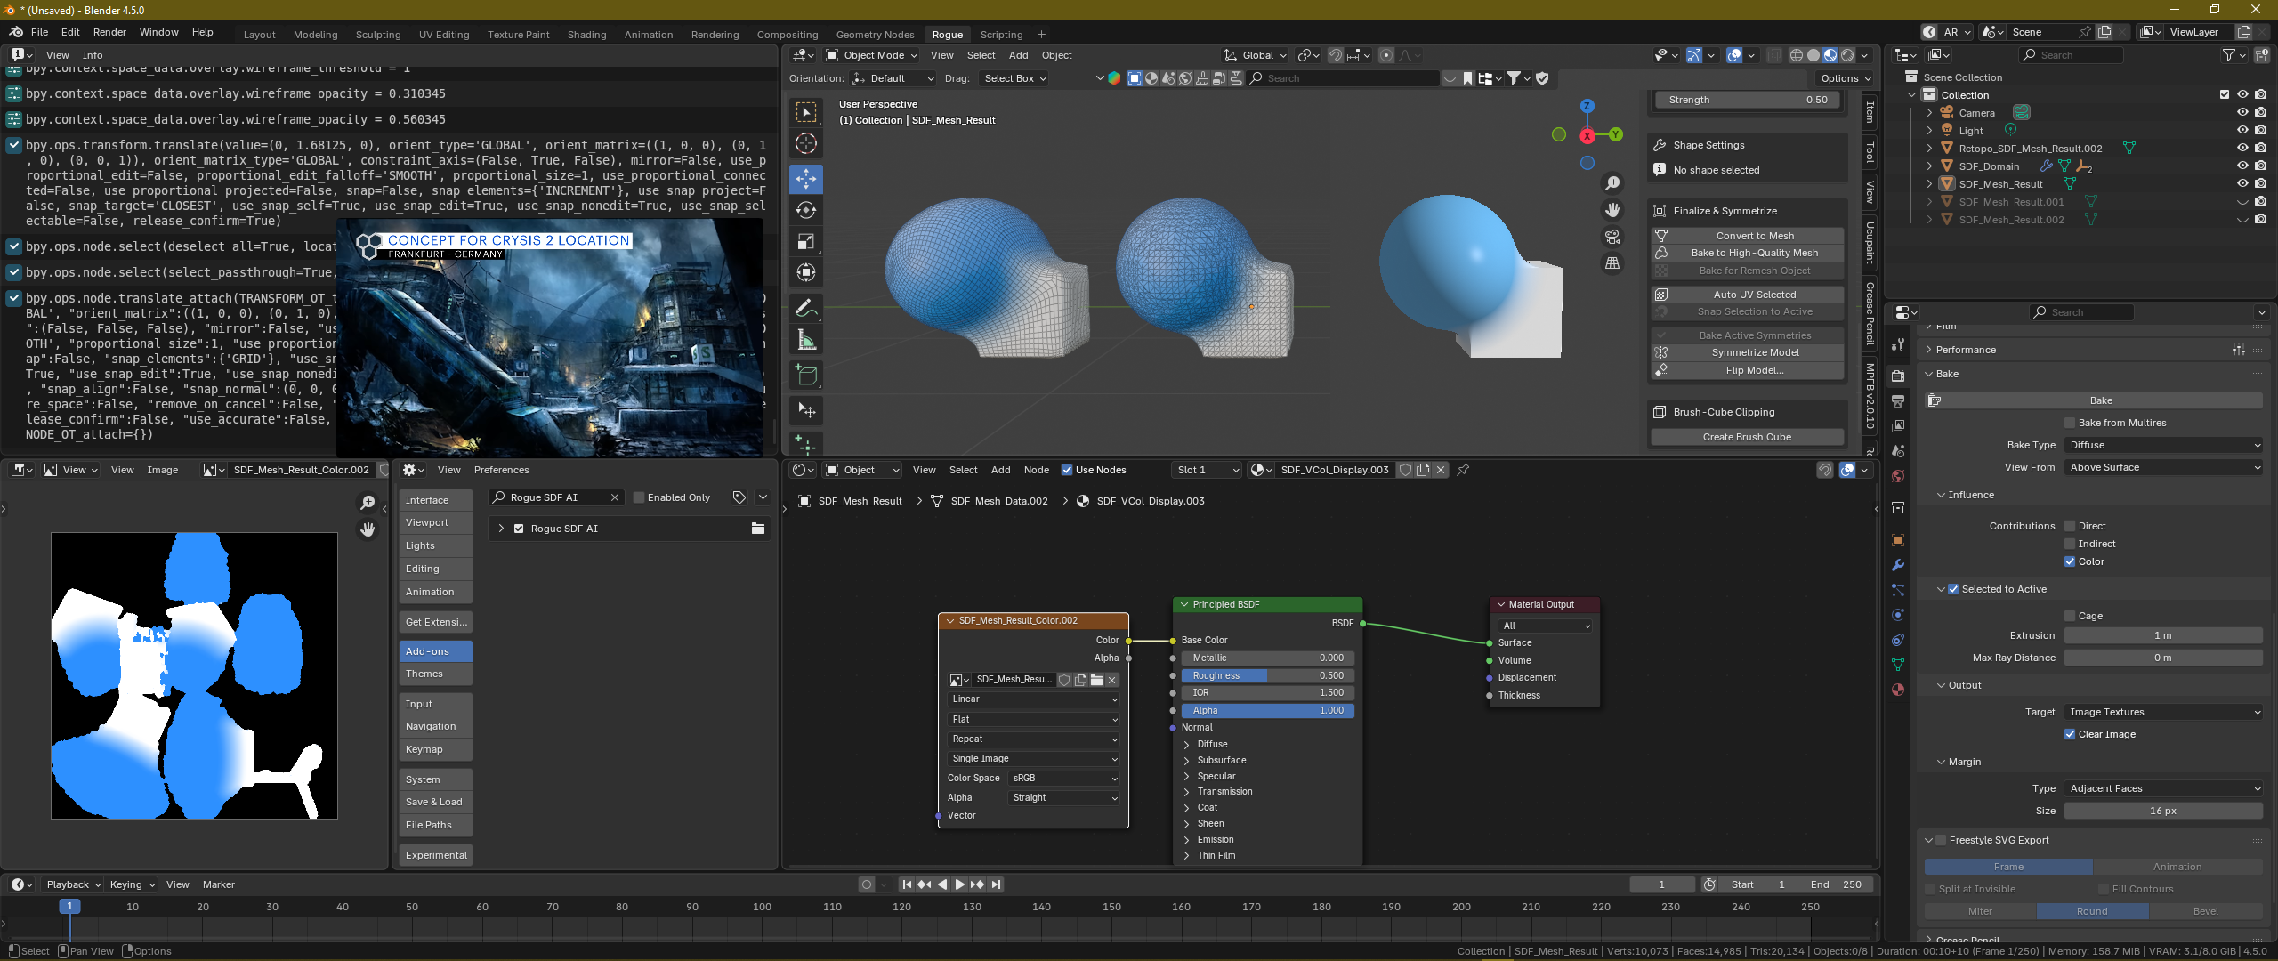Adjust the Strength 0.50 slider

1748,100
